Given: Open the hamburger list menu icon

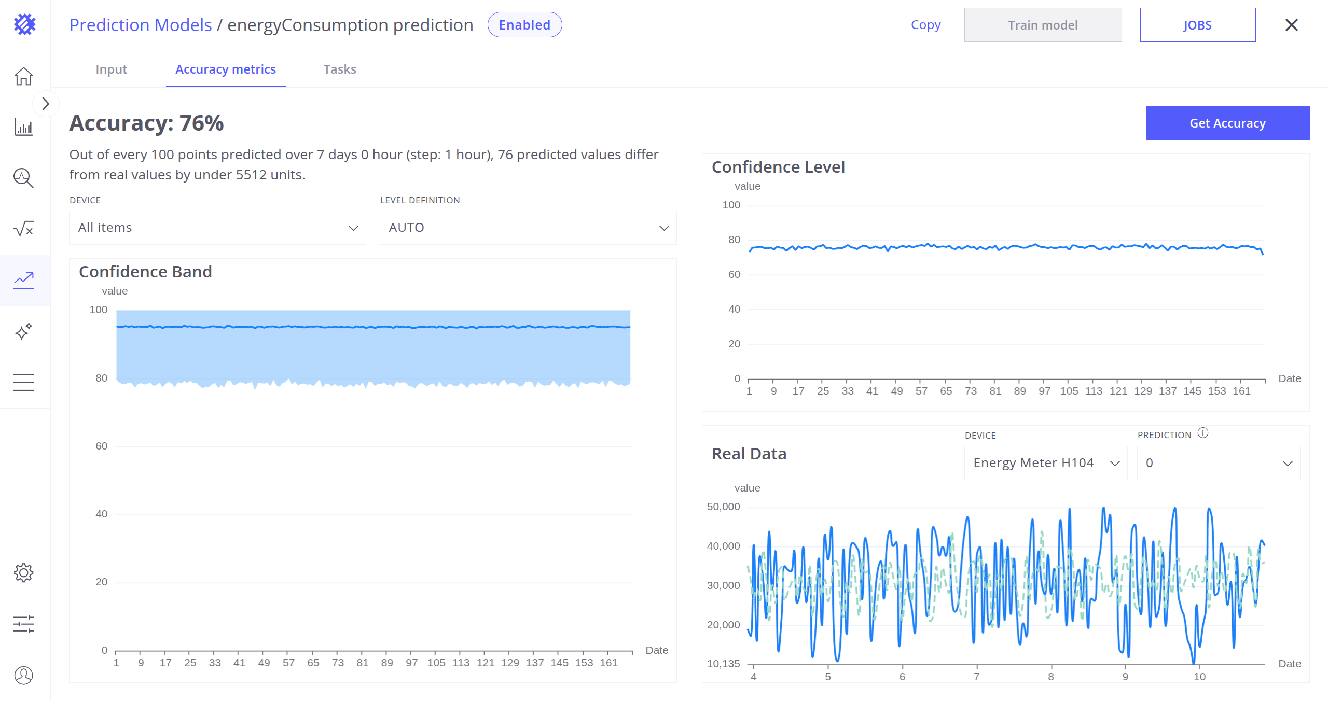Looking at the screenshot, I should (24, 382).
